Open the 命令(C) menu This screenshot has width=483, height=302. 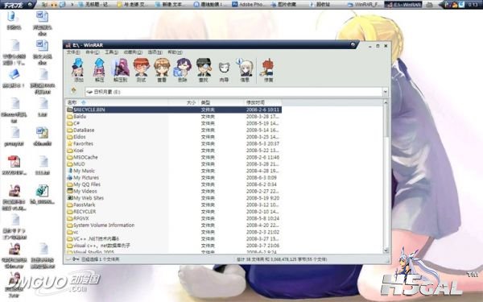pos(92,52)
